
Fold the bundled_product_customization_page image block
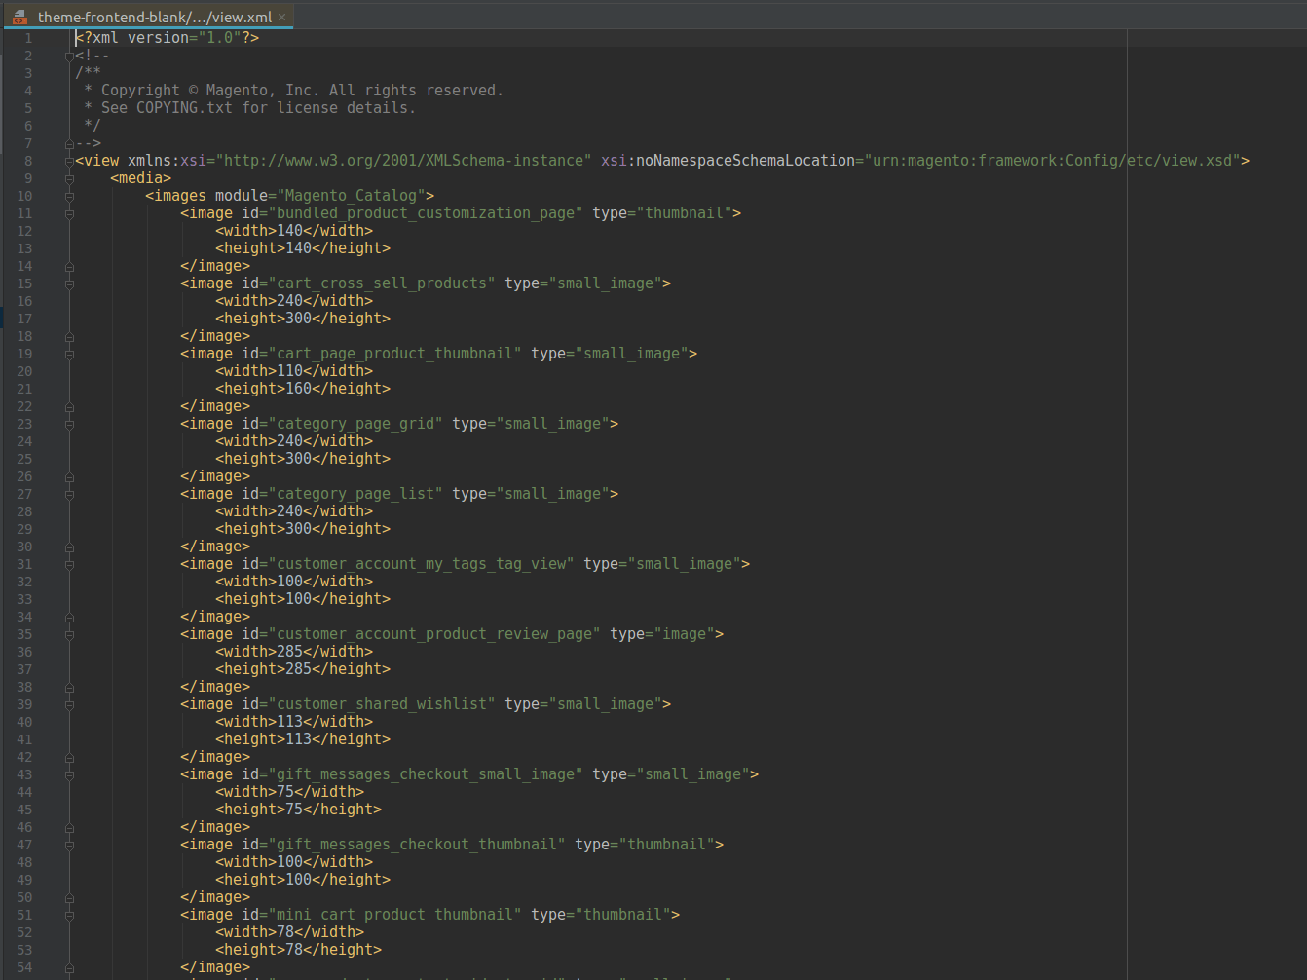[x=69, y=213]
